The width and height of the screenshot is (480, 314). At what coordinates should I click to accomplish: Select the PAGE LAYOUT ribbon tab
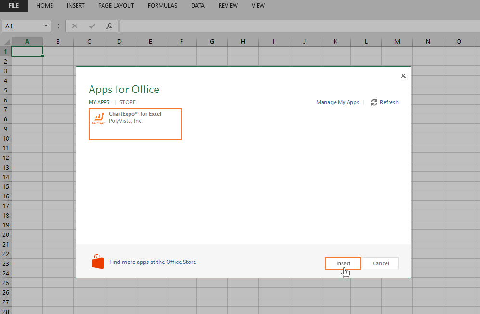point(116,5)
